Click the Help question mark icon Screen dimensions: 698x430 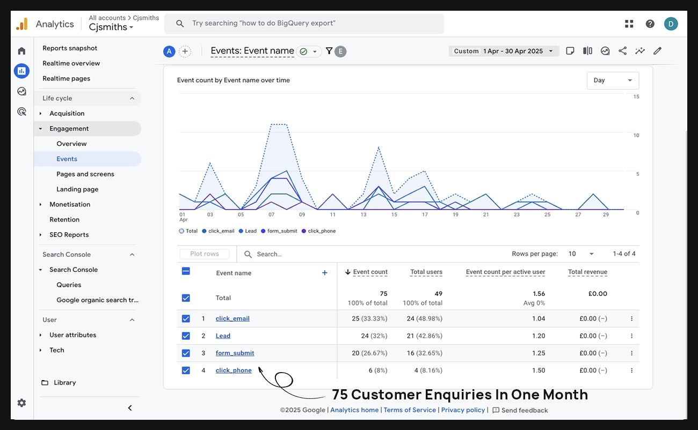click(650, 24)
